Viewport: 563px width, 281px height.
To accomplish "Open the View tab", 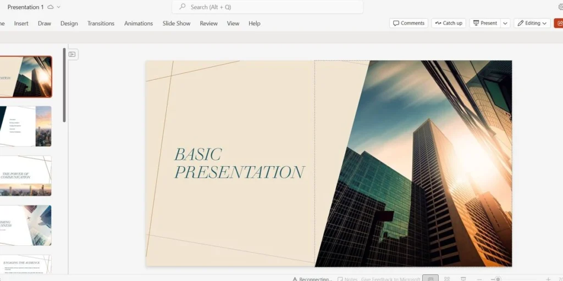I will tap(233, 23).
